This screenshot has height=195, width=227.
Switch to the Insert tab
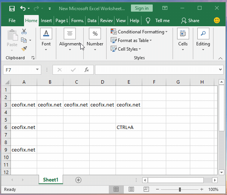tap(46, 21)
